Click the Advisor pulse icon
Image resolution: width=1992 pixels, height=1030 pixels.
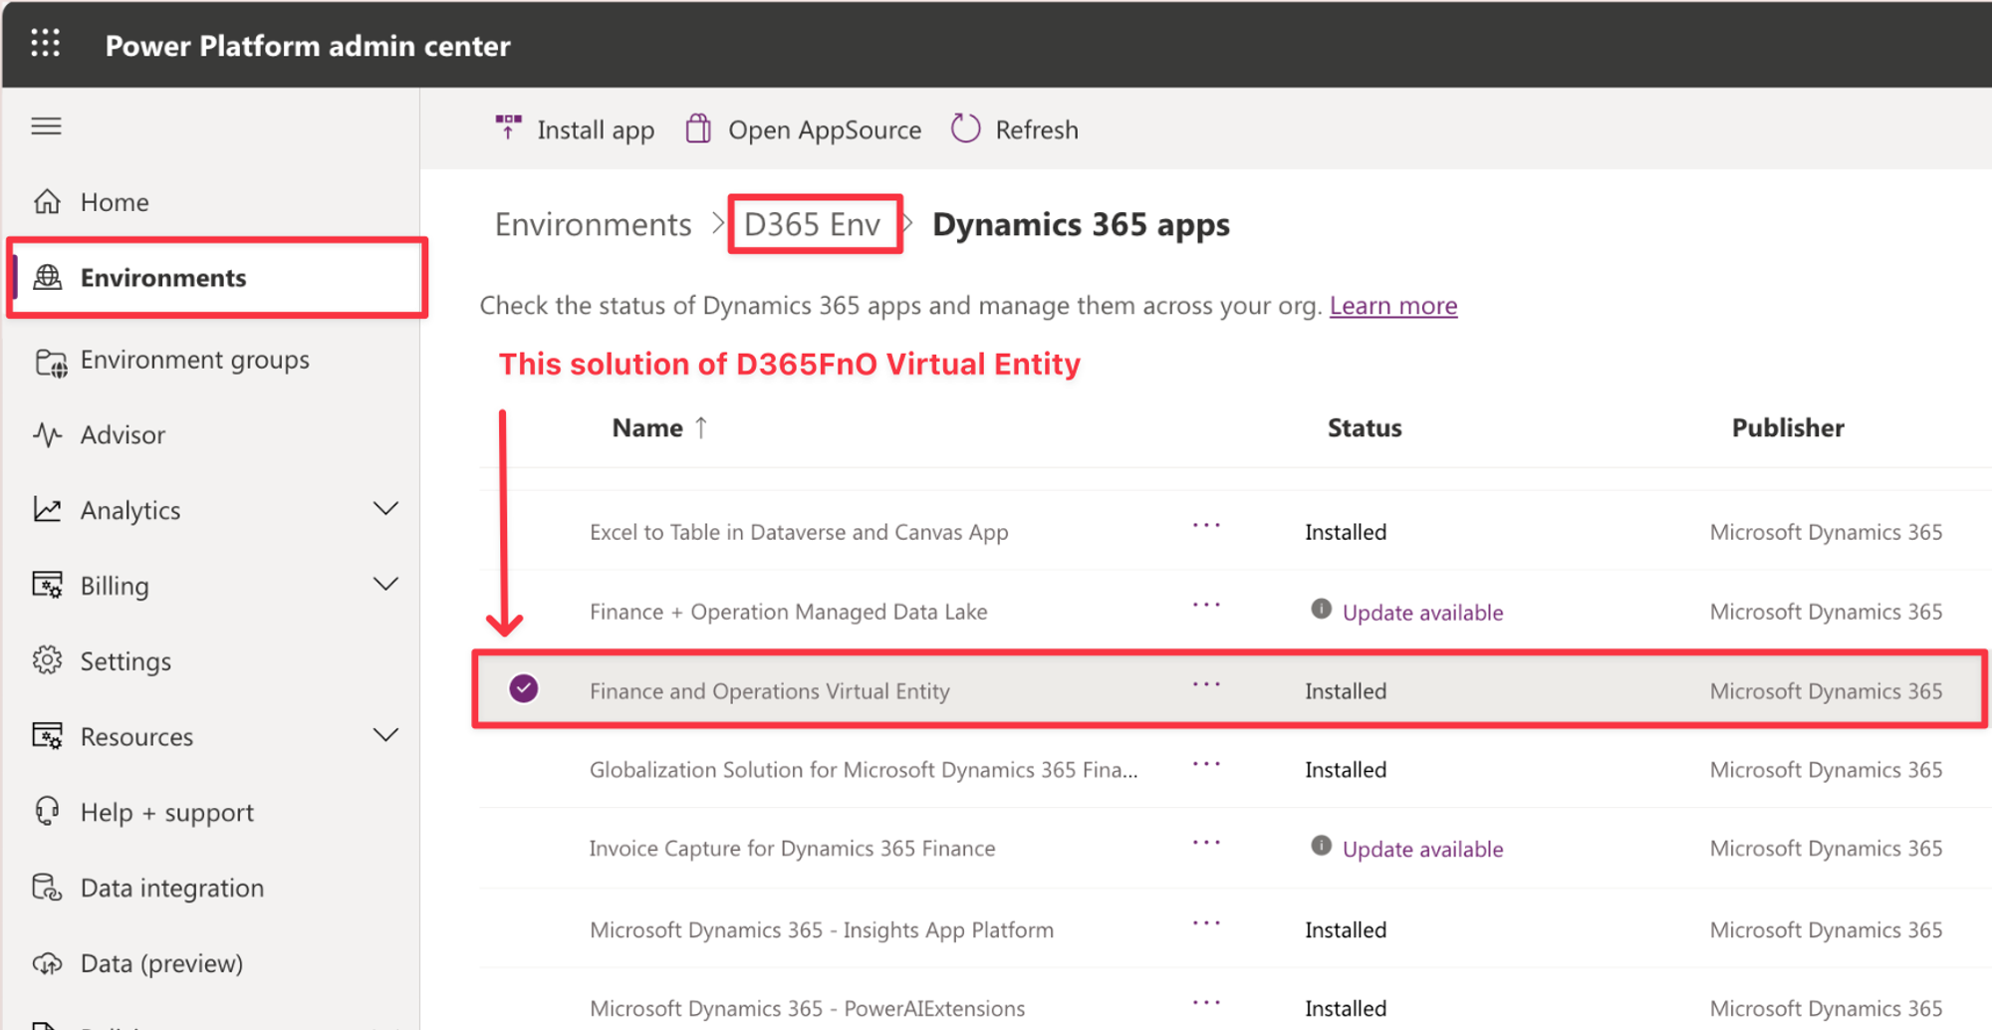[x=47, y=435]
